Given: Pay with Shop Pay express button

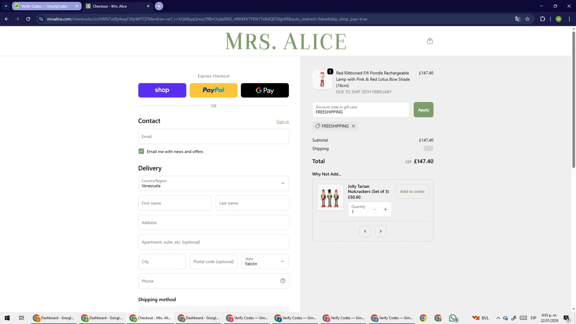Looking at the screenshot, I should pyautogui.click(x=162, y=90).
